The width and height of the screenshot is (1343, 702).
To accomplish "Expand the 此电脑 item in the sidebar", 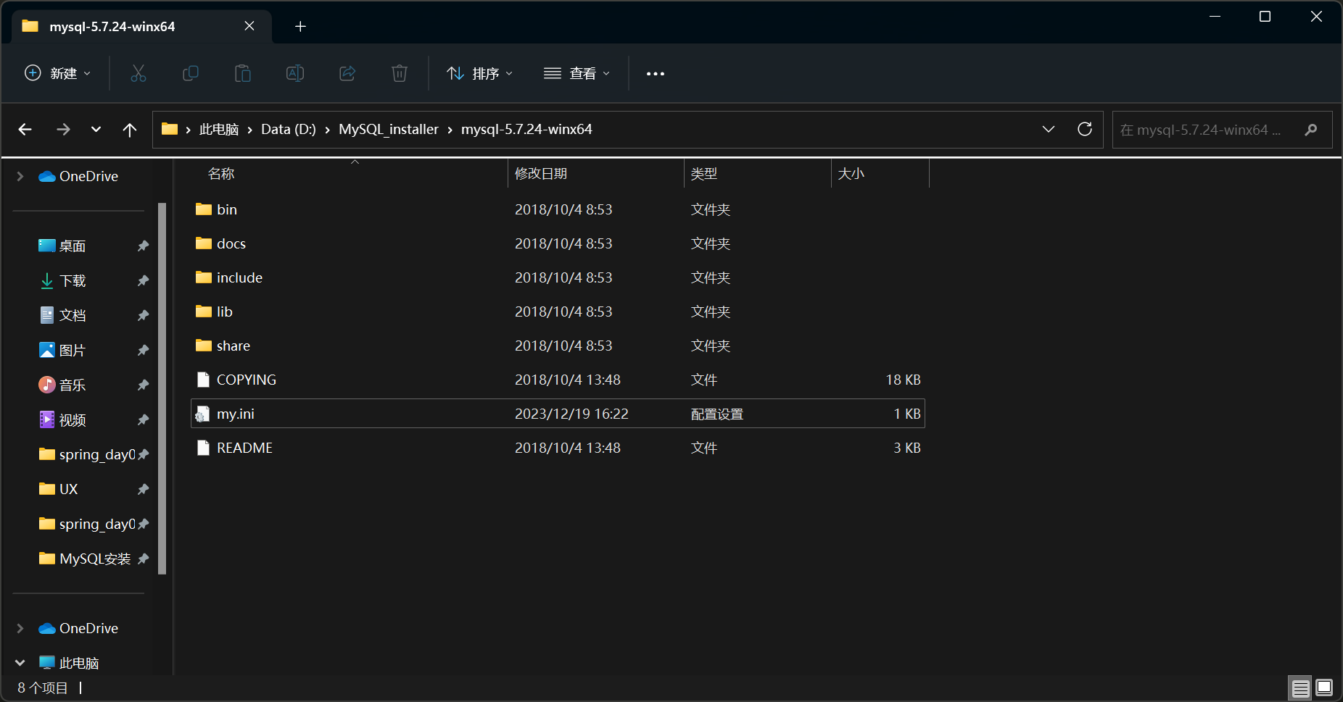I will (19, 661).
